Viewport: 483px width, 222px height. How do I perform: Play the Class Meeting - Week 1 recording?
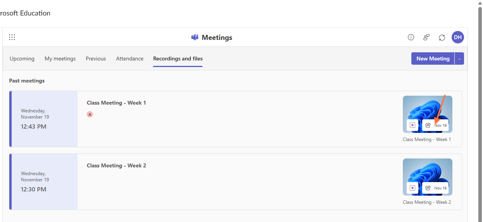(413, 125)
